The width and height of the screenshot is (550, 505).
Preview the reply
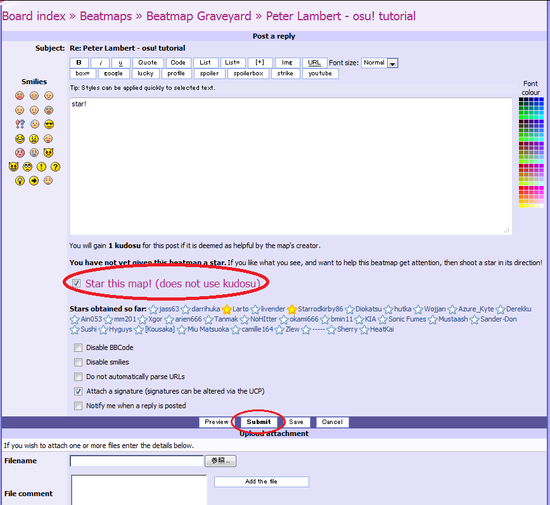[x=217, y=422]
